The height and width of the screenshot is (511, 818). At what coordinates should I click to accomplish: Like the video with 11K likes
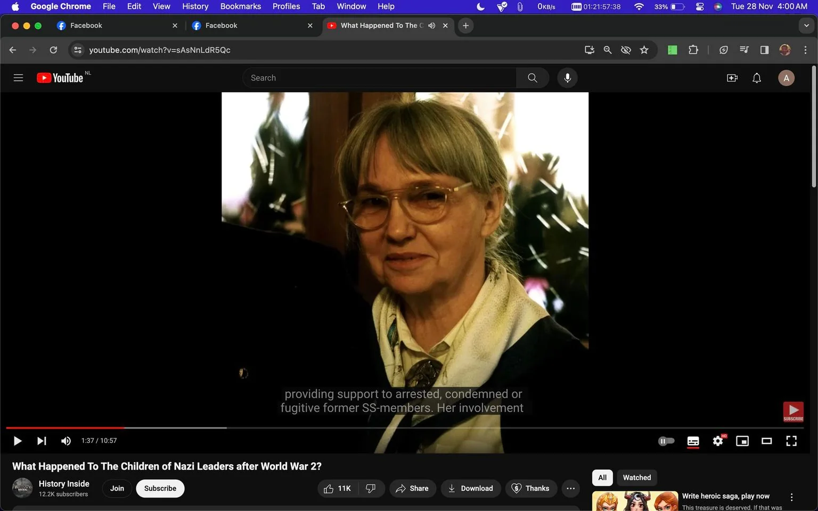tap(338, 488)
